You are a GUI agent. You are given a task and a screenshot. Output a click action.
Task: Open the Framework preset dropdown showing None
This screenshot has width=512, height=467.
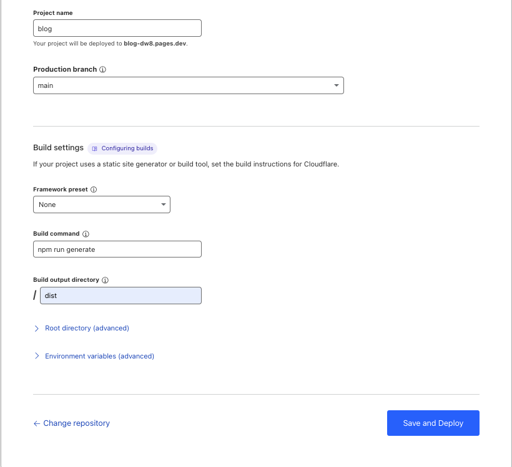tap(102, 204)
